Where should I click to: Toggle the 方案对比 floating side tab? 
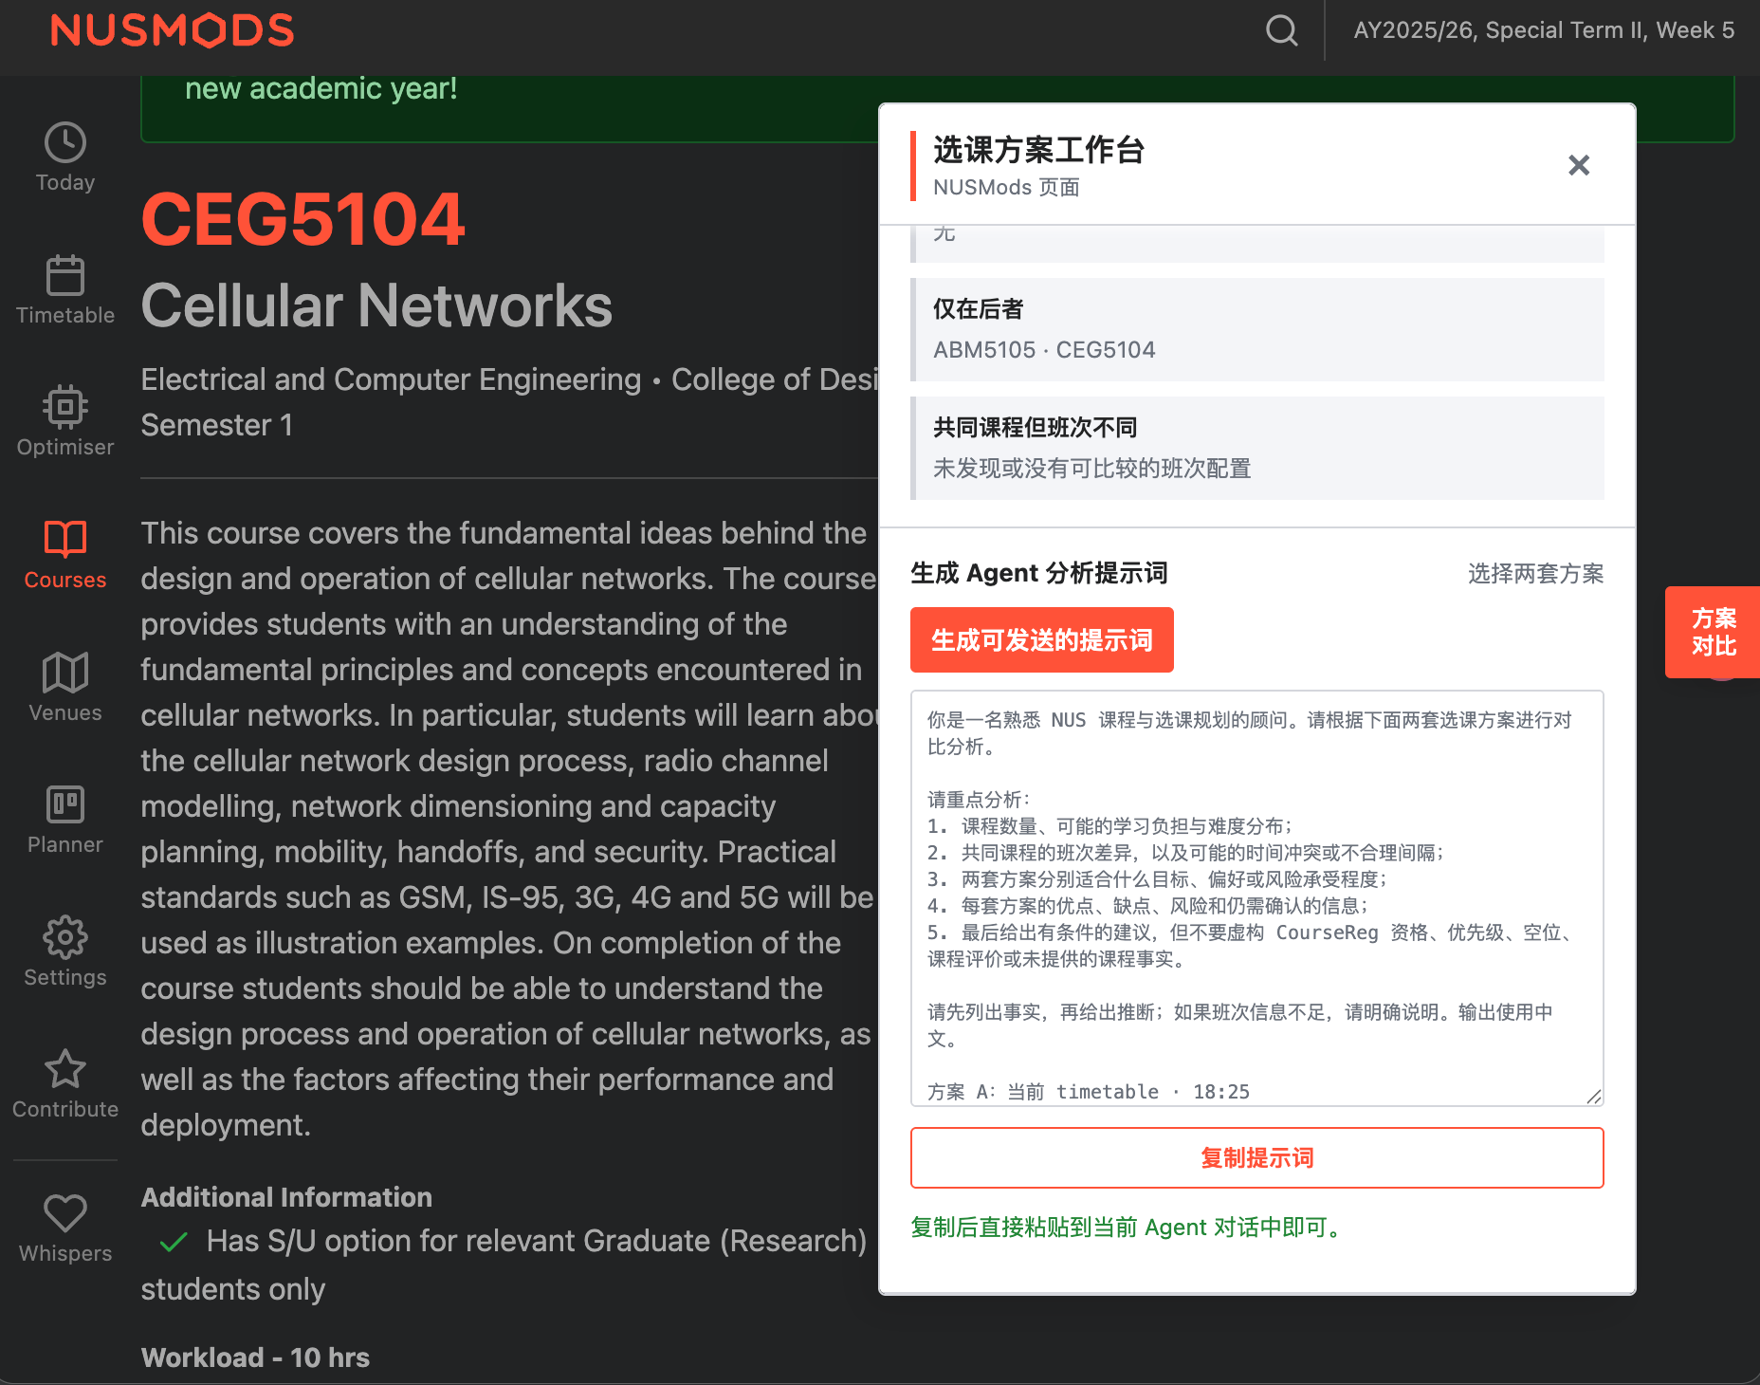tap(1714, 632)
